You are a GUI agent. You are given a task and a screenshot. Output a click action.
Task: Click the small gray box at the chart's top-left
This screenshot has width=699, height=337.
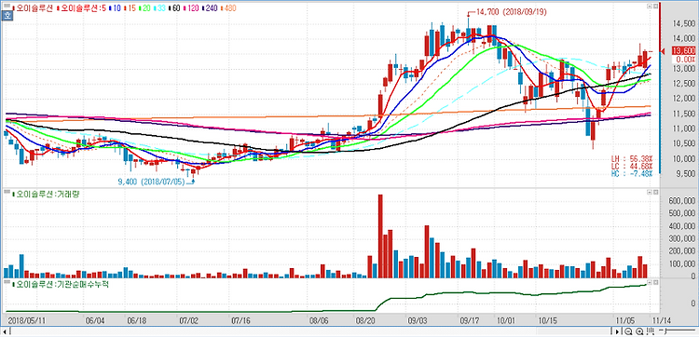[7, 6]
